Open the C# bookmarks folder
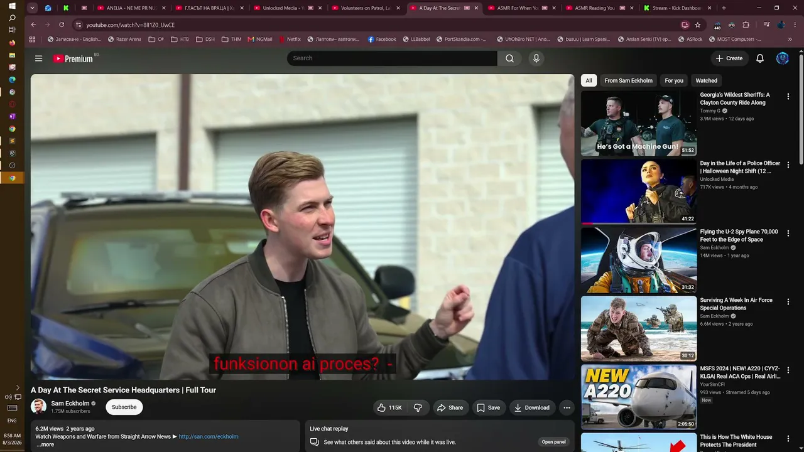This screenshot has width=804, height=452. pyautogui.click(x=156, y=39)
